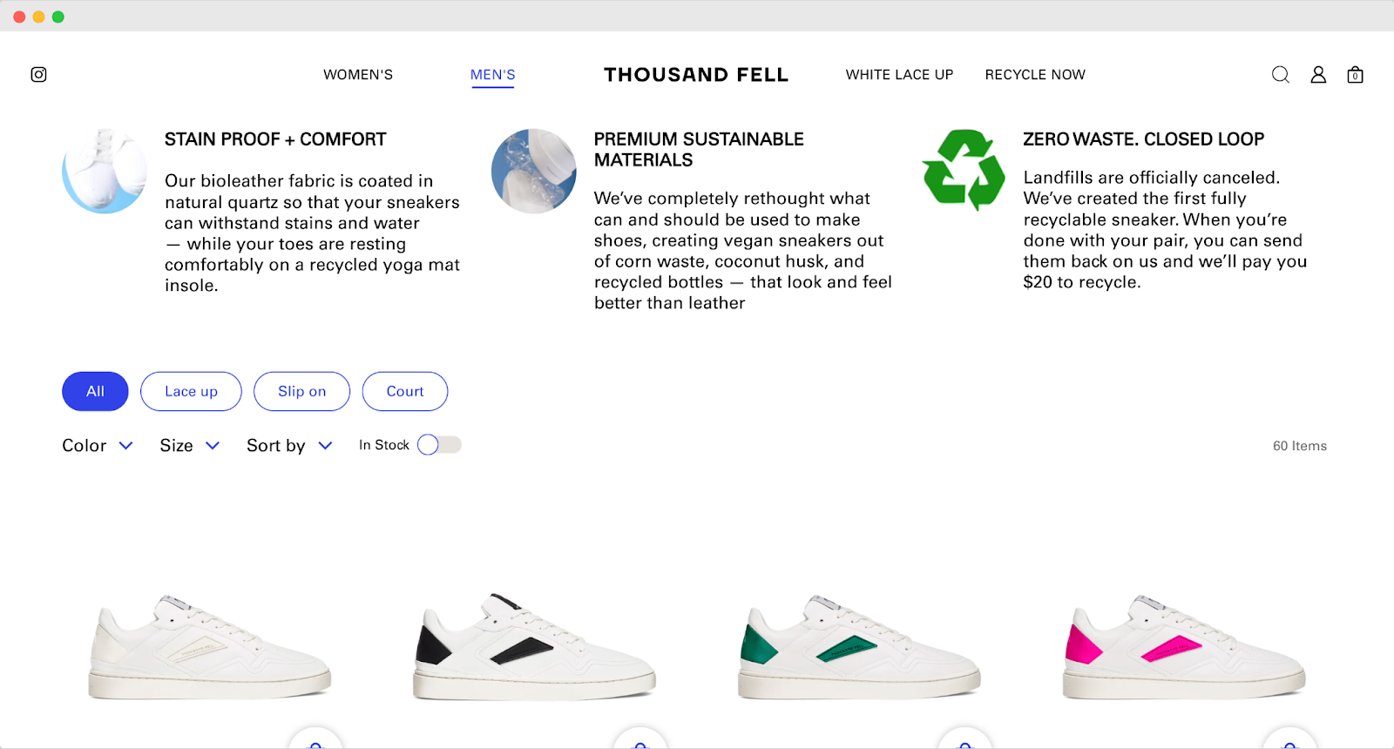Open the Sort by dropdown
1394x749 pixels.
tap(288, 445)
